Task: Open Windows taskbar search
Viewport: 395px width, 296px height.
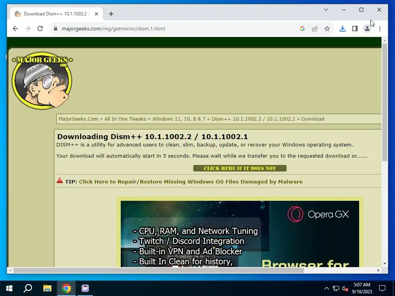Action: click(x=28, y=288)
